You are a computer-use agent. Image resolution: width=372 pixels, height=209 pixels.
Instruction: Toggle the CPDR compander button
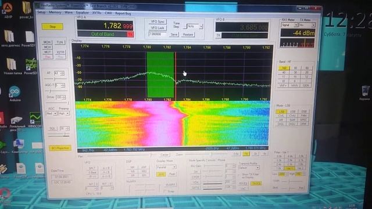[196, 177]
